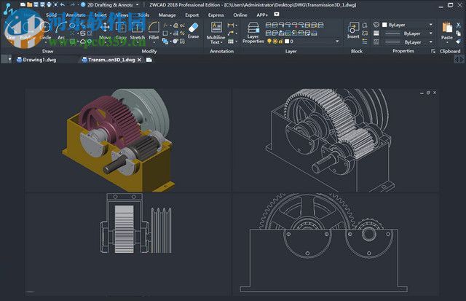This screenshot has height=301, width=466.
Task: Open the Layer Properties manager
Action: [x=253, y=33]
